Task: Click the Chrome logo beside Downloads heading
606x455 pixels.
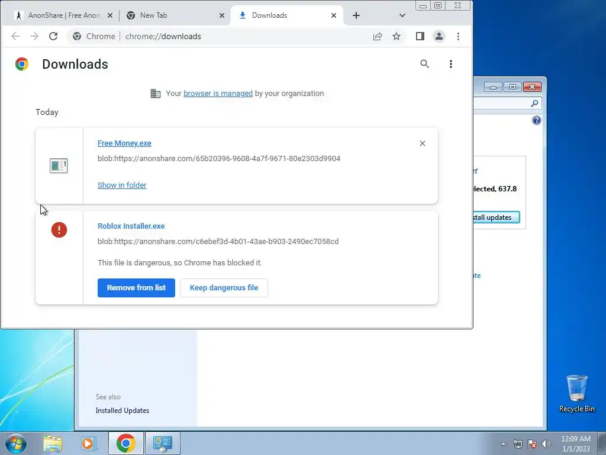Action: point(22,64)
